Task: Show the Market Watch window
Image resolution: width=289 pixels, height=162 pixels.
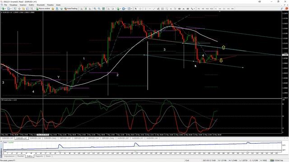Action: (15, 9)
